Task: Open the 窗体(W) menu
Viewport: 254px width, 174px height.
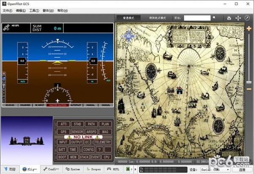Action: point(48,11)
